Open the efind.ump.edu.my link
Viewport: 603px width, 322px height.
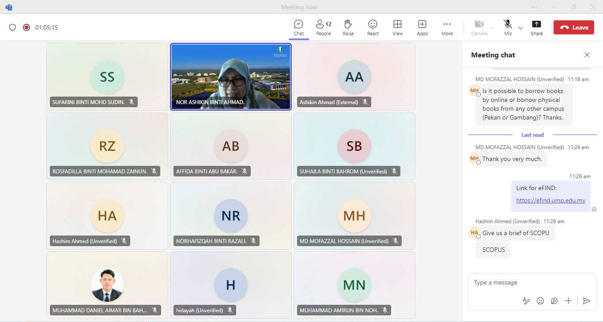point(551,200)
